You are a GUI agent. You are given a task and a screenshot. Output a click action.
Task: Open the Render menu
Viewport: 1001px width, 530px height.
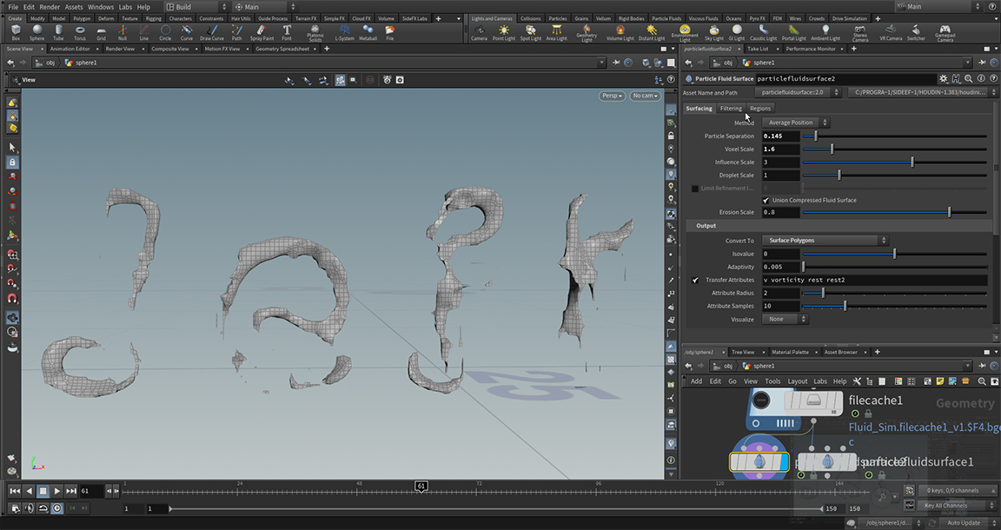click(x=50, y=7)
